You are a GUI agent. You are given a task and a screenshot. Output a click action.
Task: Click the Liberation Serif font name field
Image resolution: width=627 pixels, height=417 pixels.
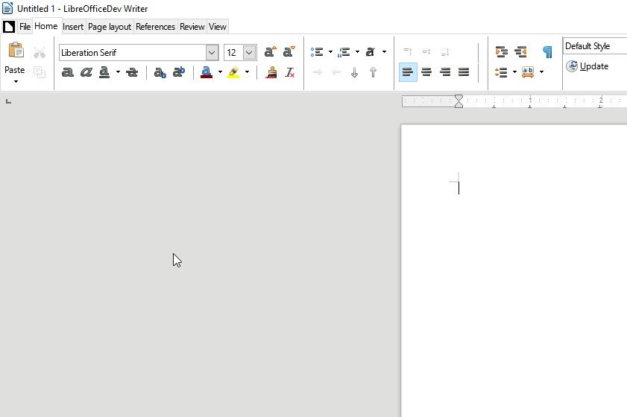click(x=133, y=53)
